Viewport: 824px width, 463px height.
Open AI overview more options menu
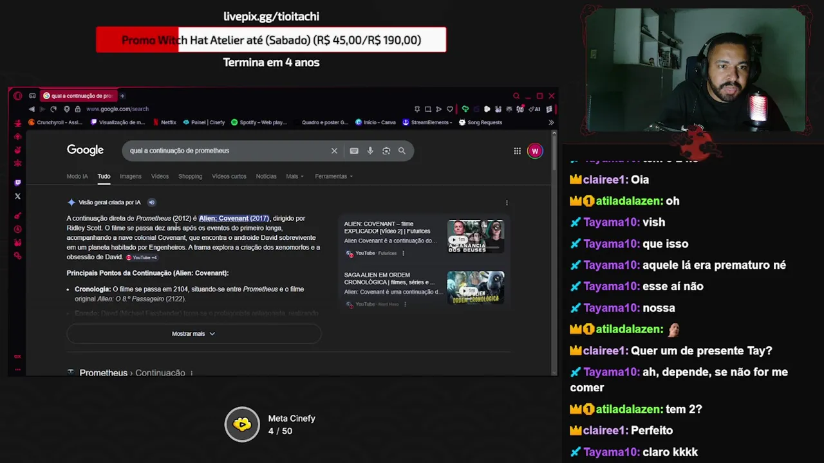coord(507,203)
